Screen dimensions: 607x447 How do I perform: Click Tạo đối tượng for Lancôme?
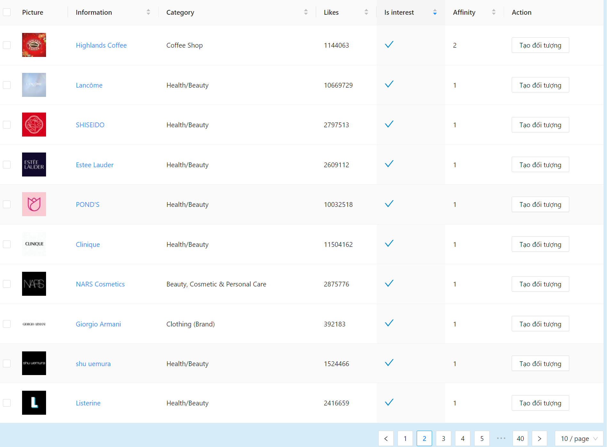tap(540, 85)
